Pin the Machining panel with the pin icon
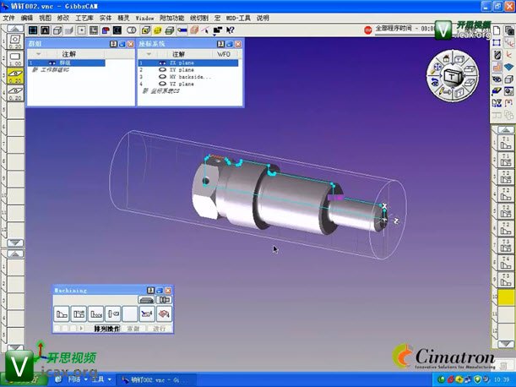 (x=150, y=291)
